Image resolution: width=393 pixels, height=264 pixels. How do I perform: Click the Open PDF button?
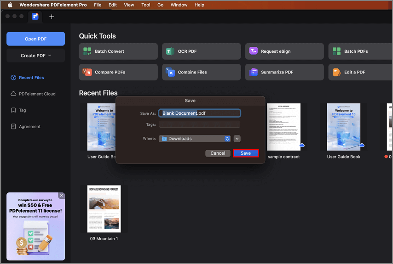point(35,39)
